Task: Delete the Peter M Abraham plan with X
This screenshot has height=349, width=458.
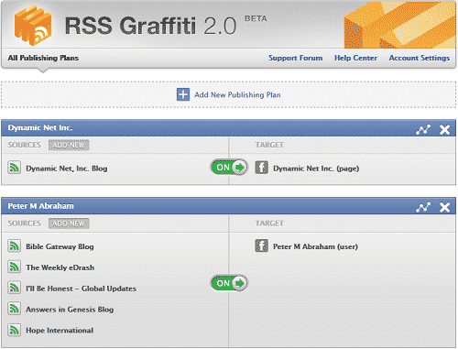Action: (x=444, y=208)
